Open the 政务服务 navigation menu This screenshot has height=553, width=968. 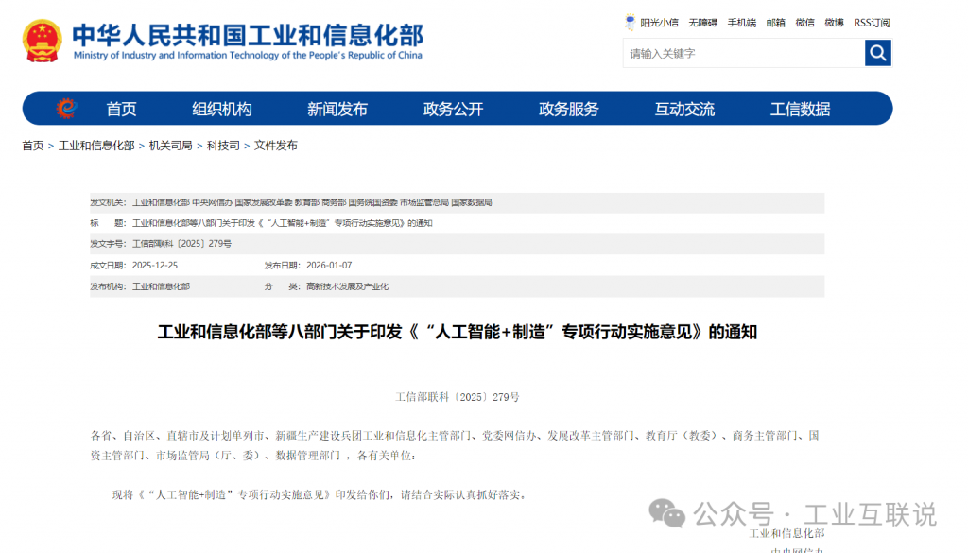[569, 109]
